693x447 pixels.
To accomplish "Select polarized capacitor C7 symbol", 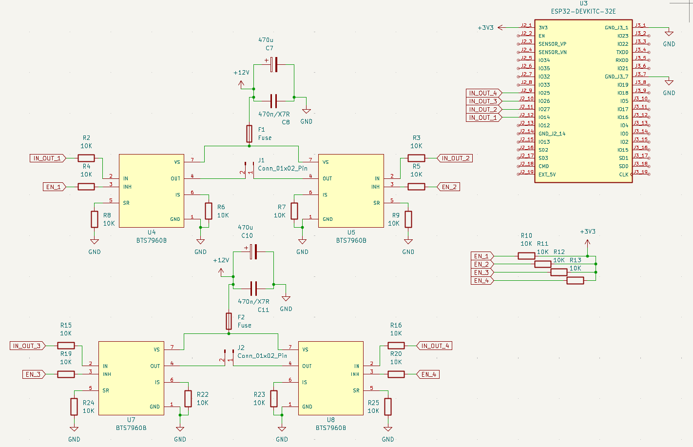I will coord(274,64).
